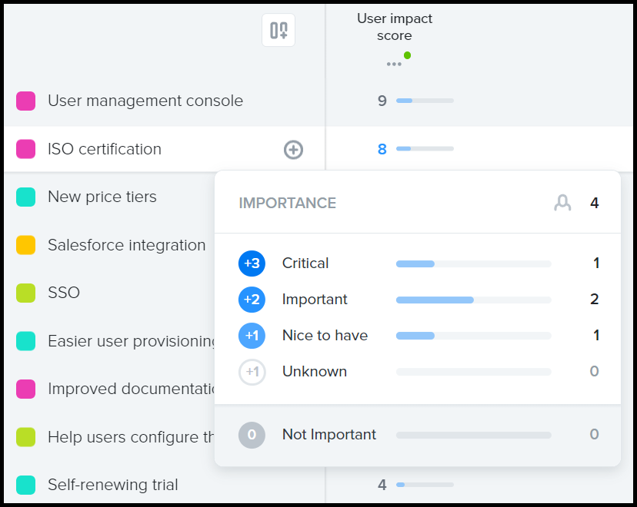Open the three-dot menu under User impact score
Image resolution: width=637 pixels, height=507 pixels.
394,64
